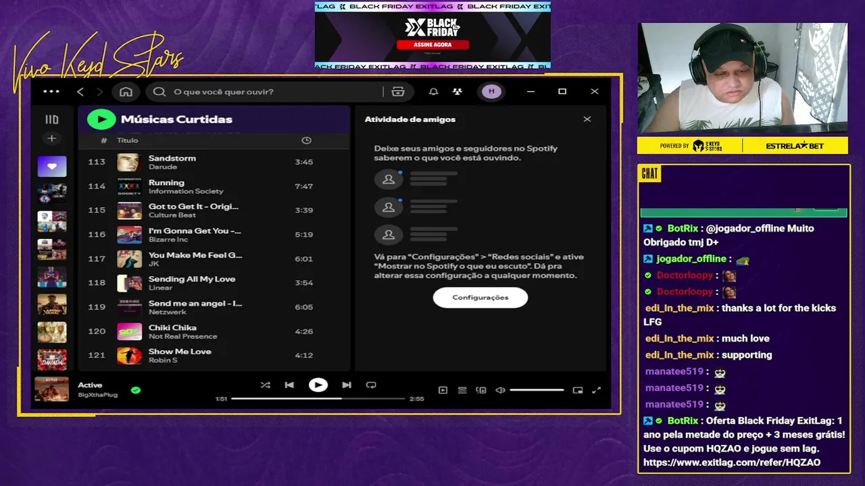Toggle the friend activity icon in top bar

click(458, 92)
